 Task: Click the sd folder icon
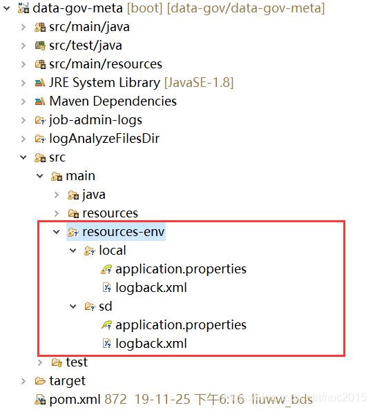point(90,306)
